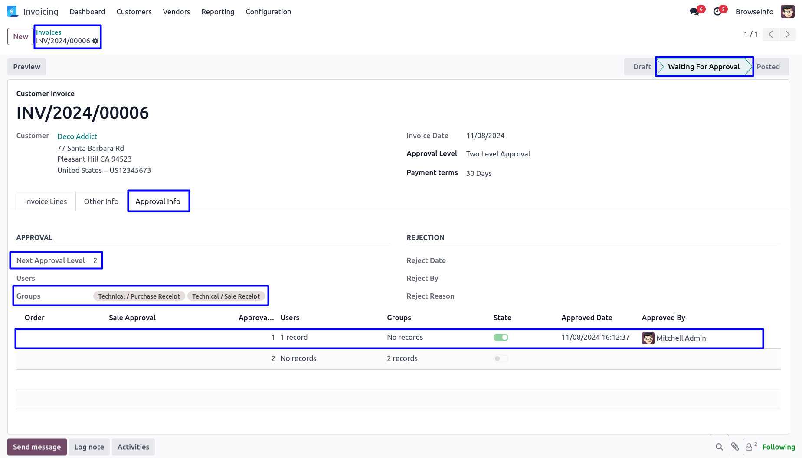Screen dimensions: 802x458
Task: Click the followers person icon
Action: click(749, 447)
